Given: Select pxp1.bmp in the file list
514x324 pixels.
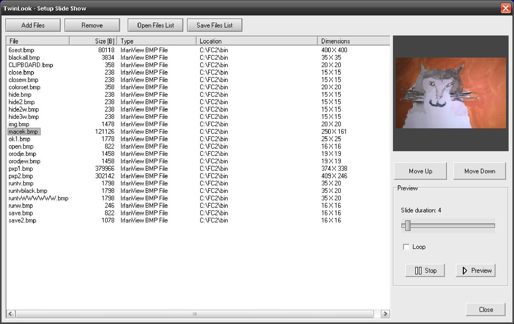Looking at the screenshot, I should pyautogui.click(x=21, y=169).
